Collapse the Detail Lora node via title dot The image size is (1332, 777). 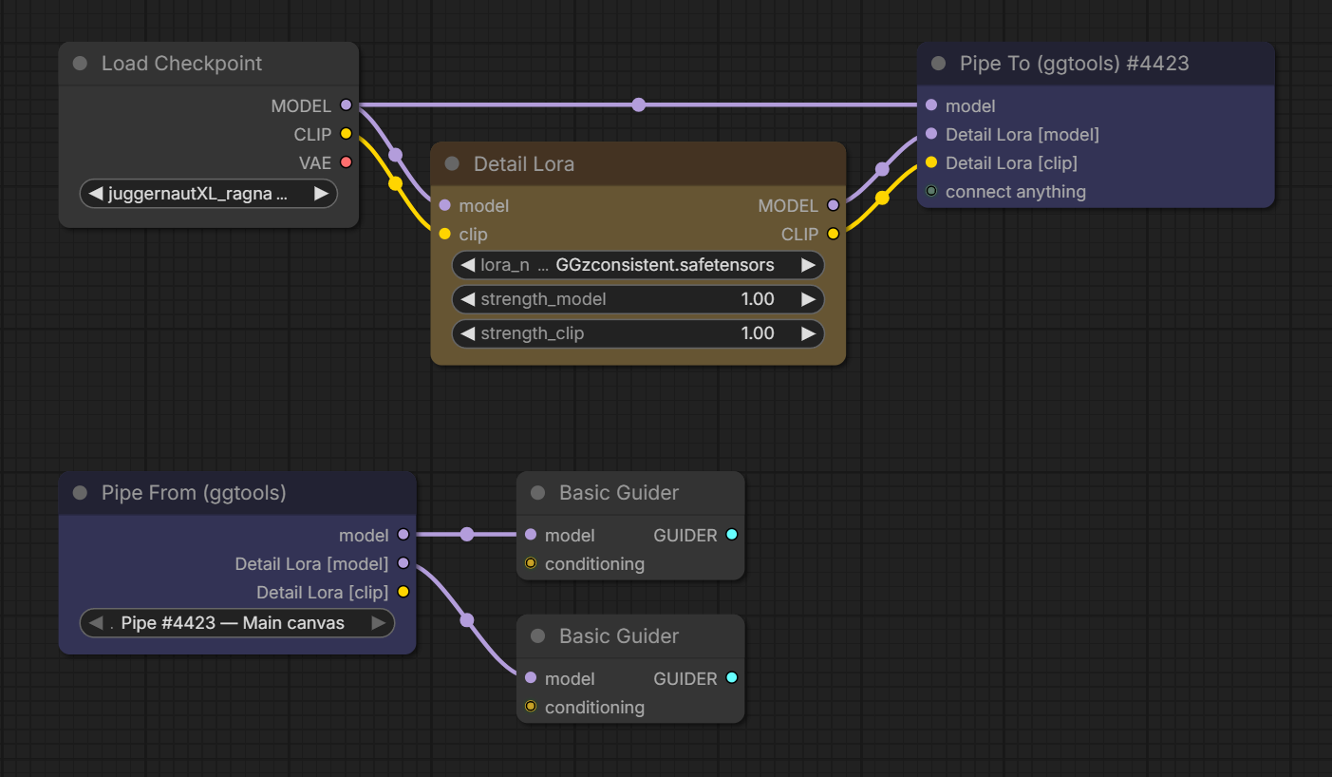pos(452,164)
